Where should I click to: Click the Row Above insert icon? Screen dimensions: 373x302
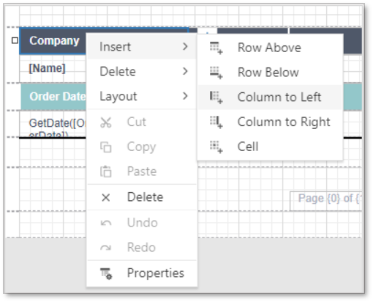(x=216, y=48)
